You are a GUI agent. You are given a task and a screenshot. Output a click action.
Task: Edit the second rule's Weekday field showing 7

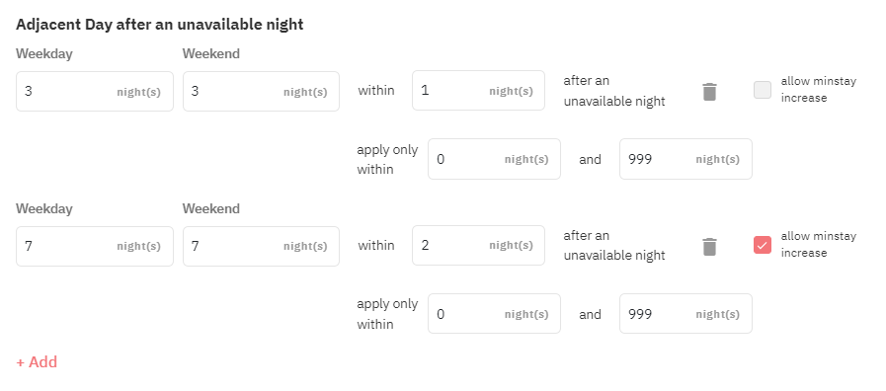click(95, 246)
